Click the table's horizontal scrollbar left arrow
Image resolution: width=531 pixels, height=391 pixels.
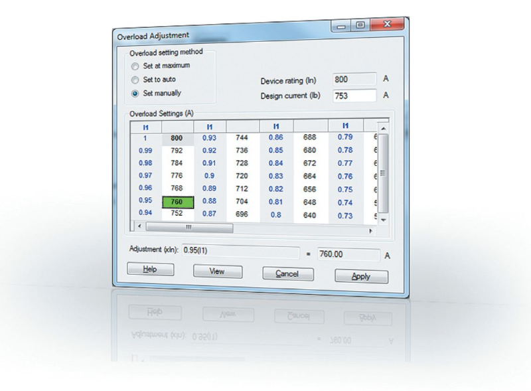(x=139, y=227)
